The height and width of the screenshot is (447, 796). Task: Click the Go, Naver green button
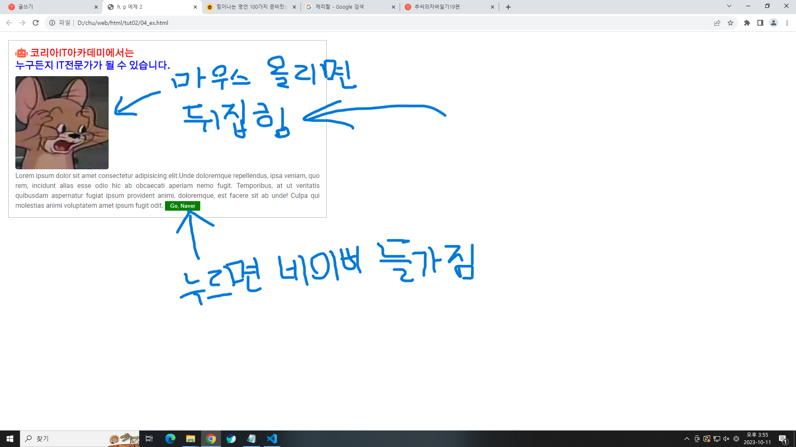182,206
